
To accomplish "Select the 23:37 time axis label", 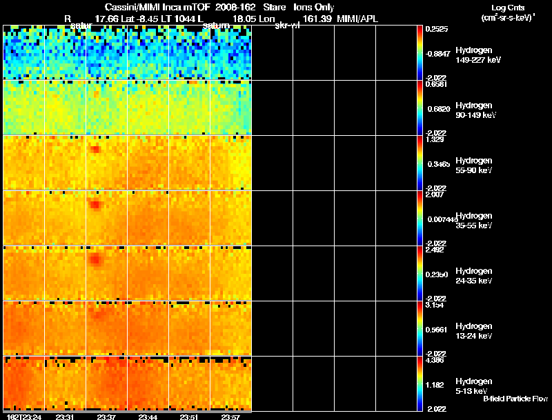I will click(x=106, y=417).
